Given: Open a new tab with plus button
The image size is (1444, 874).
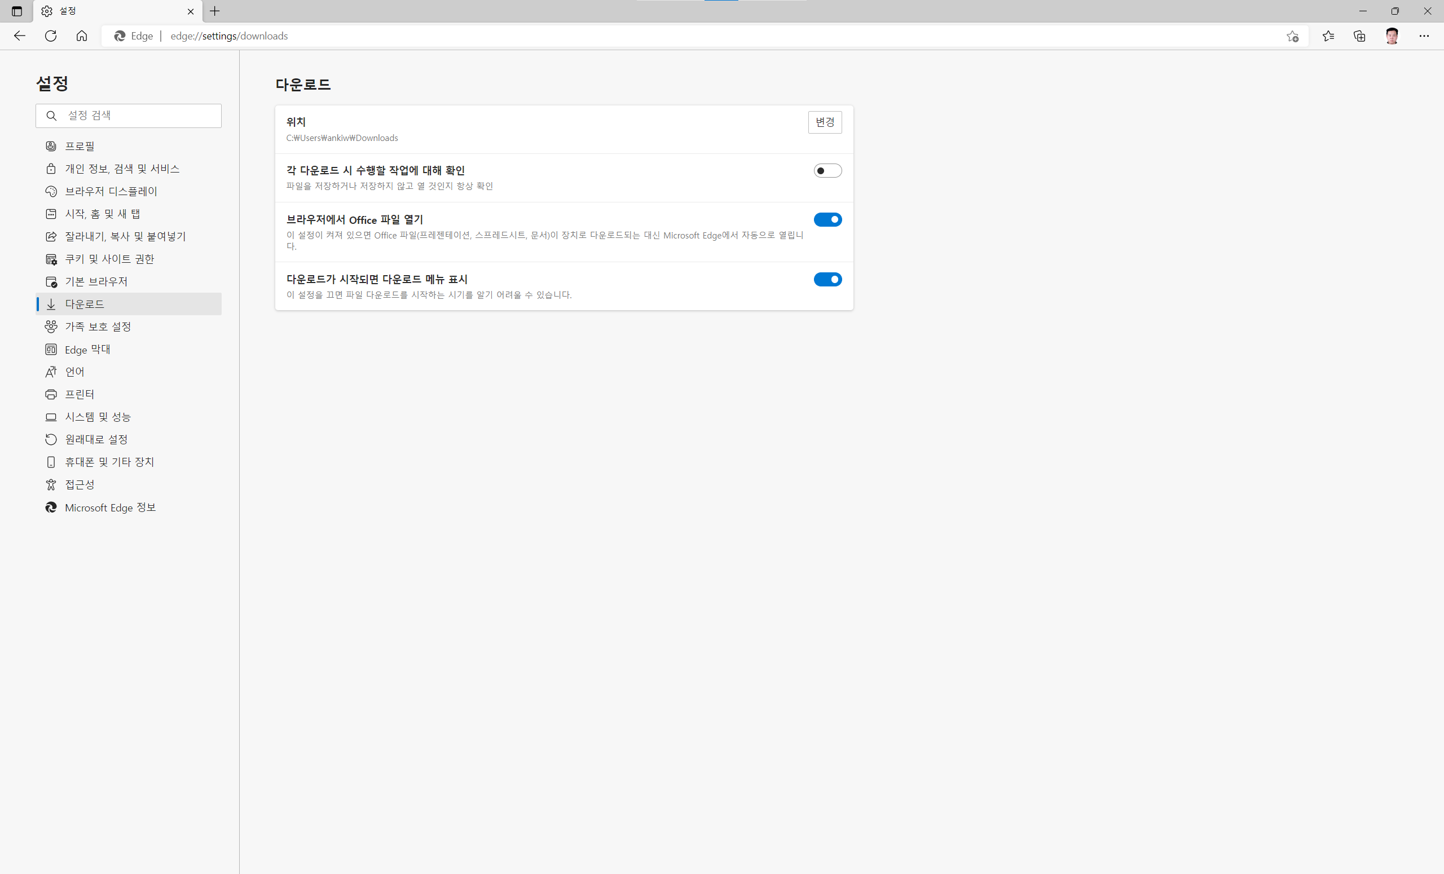Looking at the screenshot, I should (x=215, y=11).
